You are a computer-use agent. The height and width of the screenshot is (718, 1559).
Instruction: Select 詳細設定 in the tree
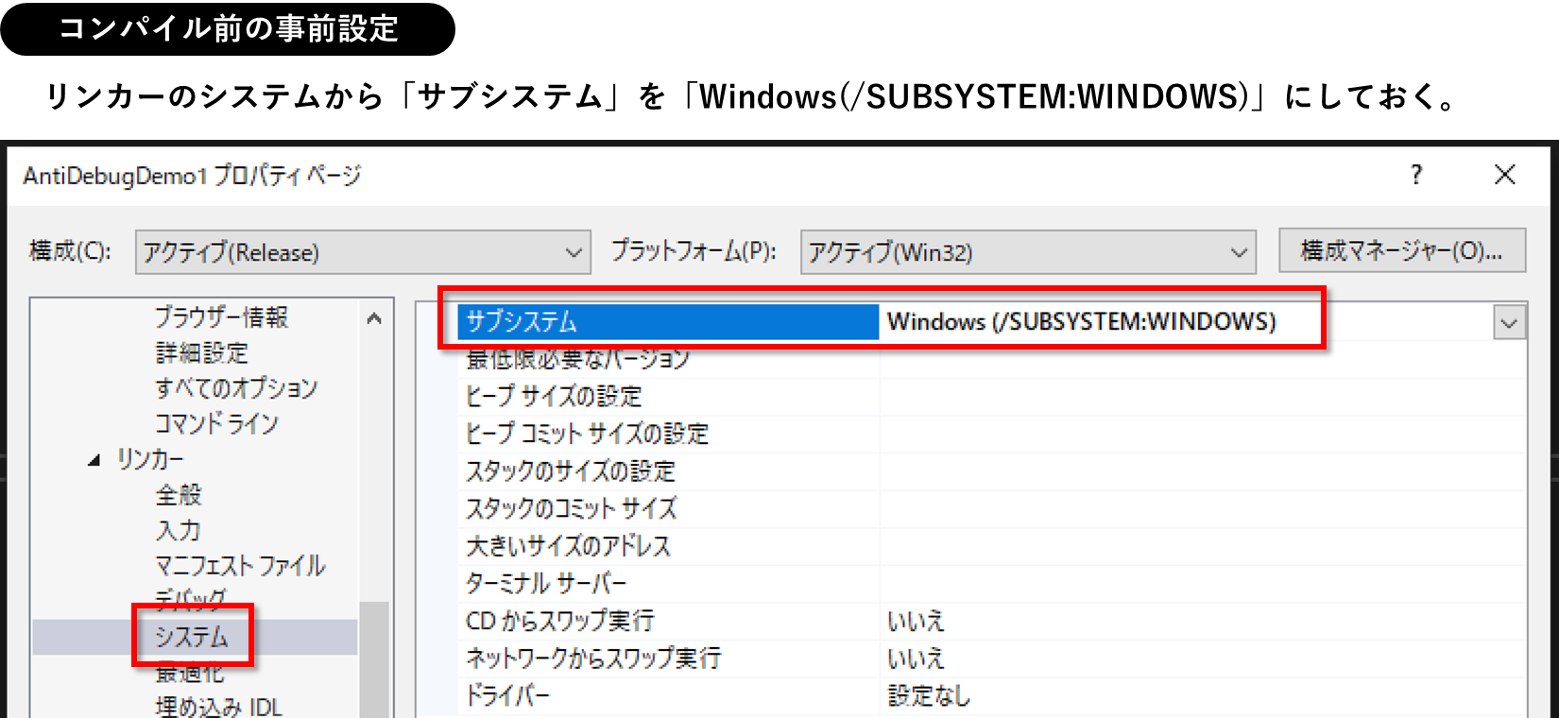click(201, 353)
